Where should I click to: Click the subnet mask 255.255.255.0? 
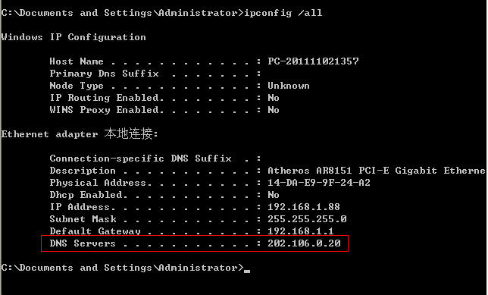(x=307, y=219)
